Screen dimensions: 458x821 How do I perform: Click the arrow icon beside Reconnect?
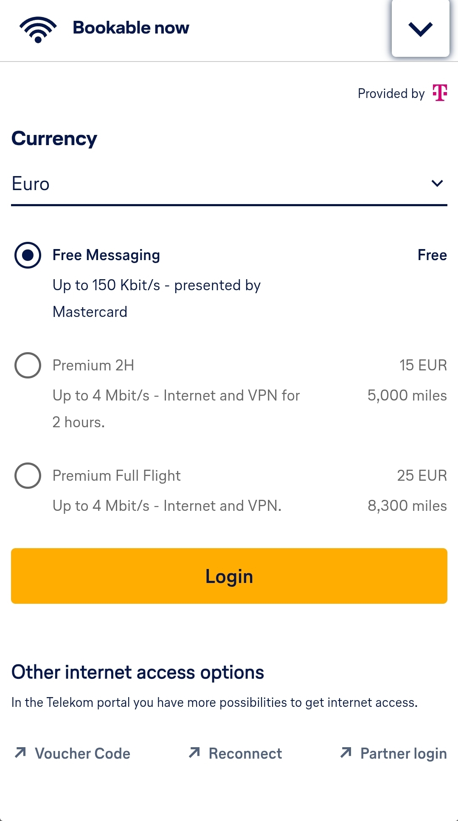(194, 753)
